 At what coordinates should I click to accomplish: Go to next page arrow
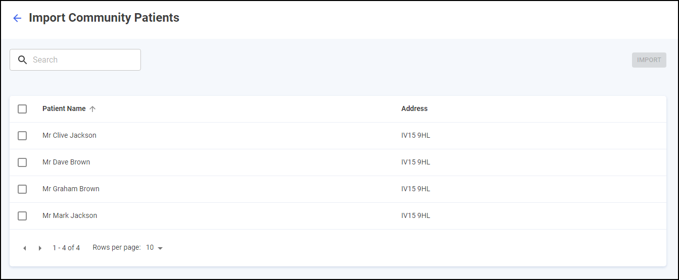point(40,248)
